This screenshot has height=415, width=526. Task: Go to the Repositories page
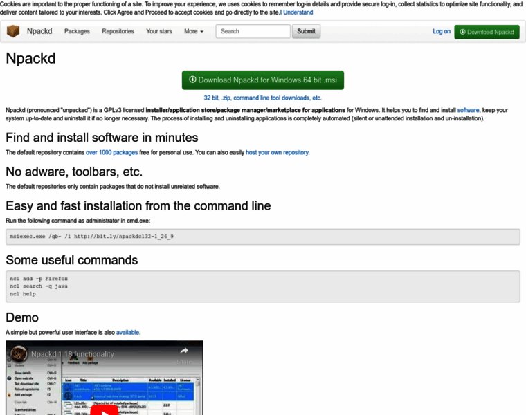click(118, 31)
